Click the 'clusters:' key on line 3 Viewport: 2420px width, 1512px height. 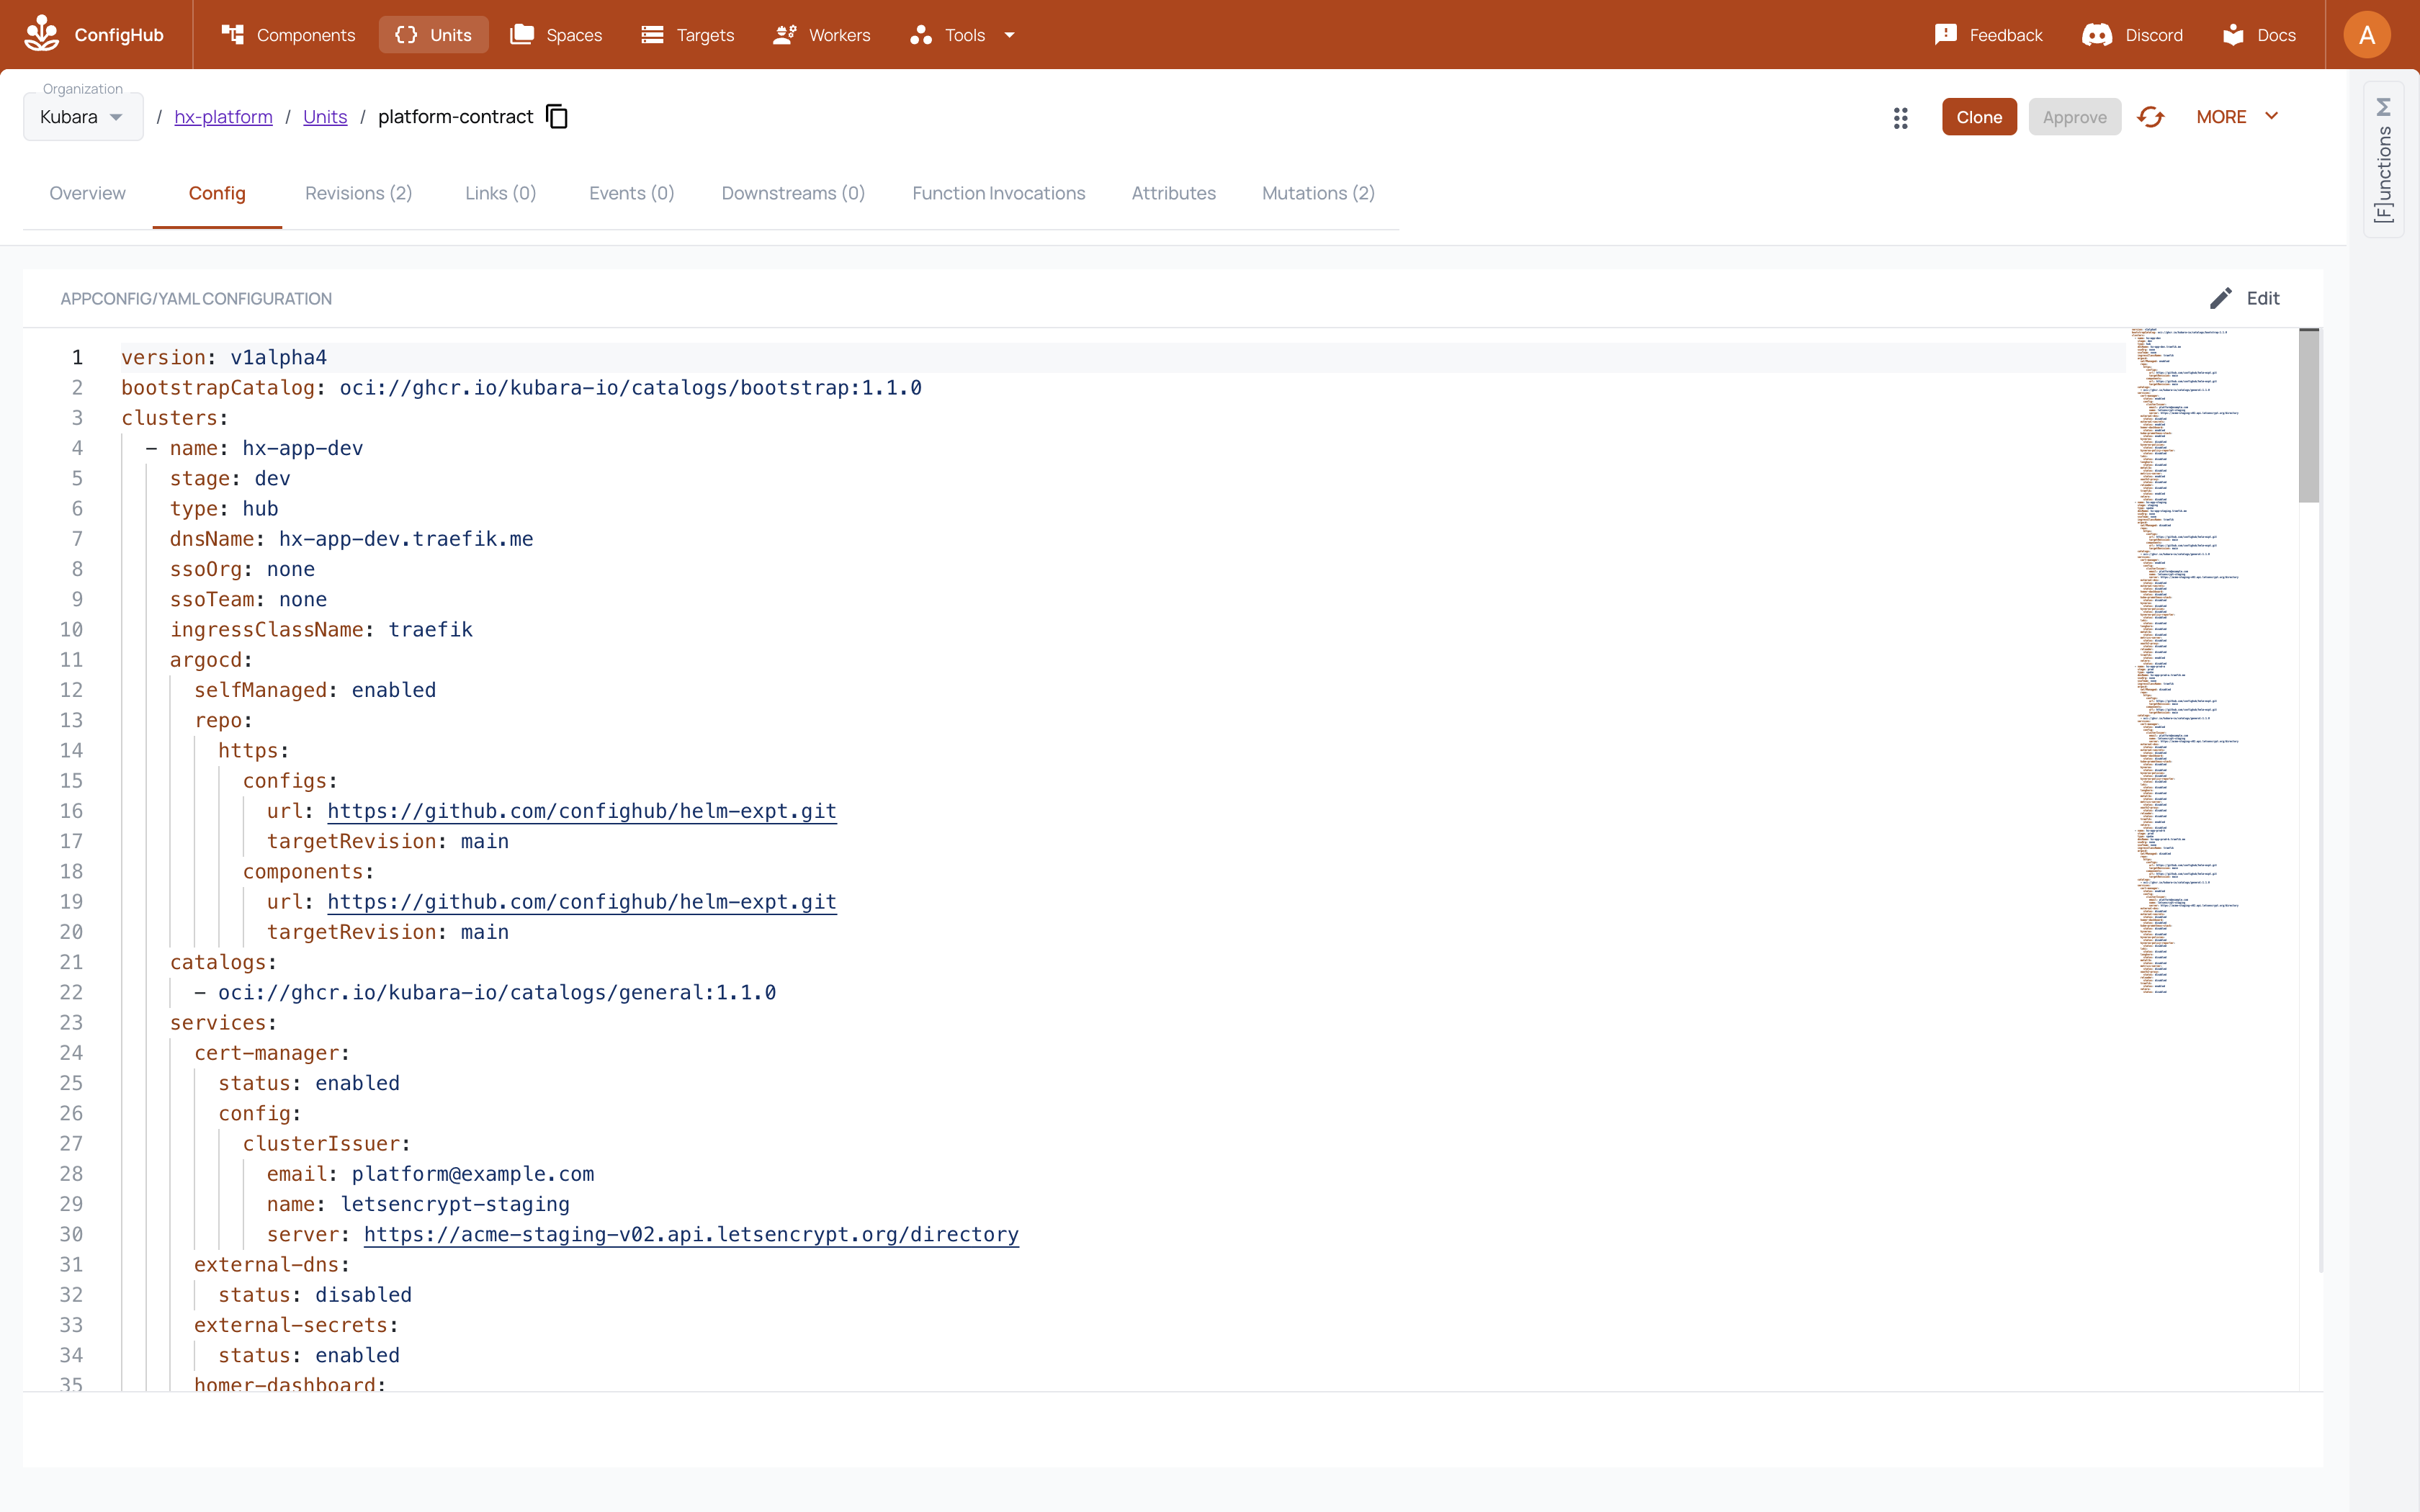click(x=175, y=418)
